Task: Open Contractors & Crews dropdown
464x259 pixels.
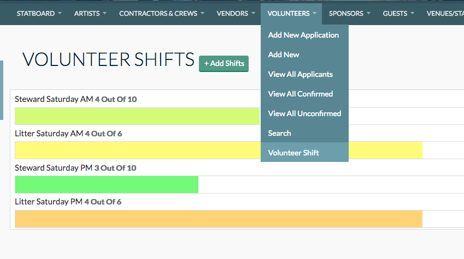Action: [x=162, y=13]
